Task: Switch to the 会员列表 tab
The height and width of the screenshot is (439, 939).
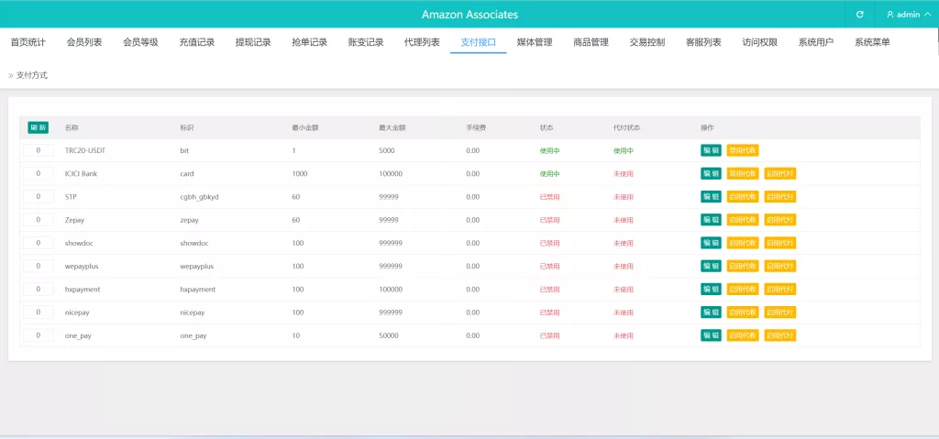Action: click(84, 42)
